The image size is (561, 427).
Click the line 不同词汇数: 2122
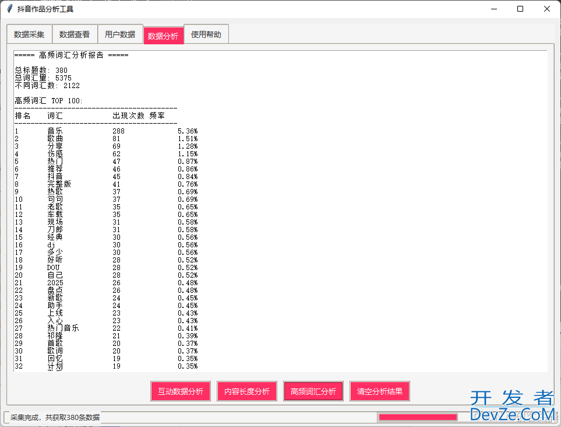click(47, 85)
